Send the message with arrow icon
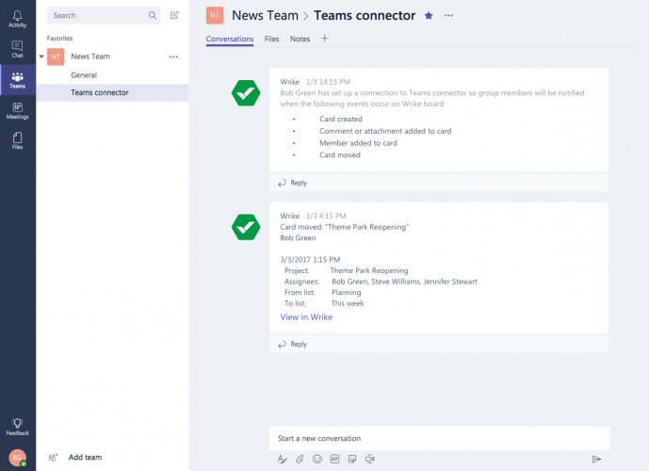The width and height of the screenshot is (649, 471). (596, 459)
